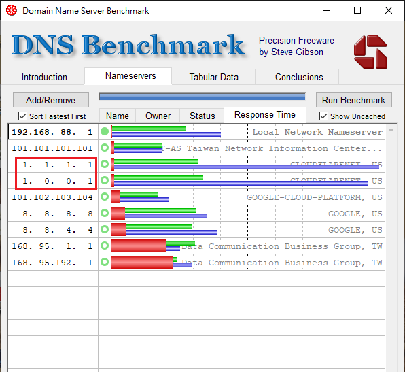This screenshot has width=405, height=372.
Task: Select the 8.8.8.8 nameserver address
Action: 58,214
